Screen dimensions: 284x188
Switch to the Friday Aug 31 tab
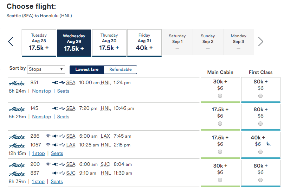pos(144,43)
